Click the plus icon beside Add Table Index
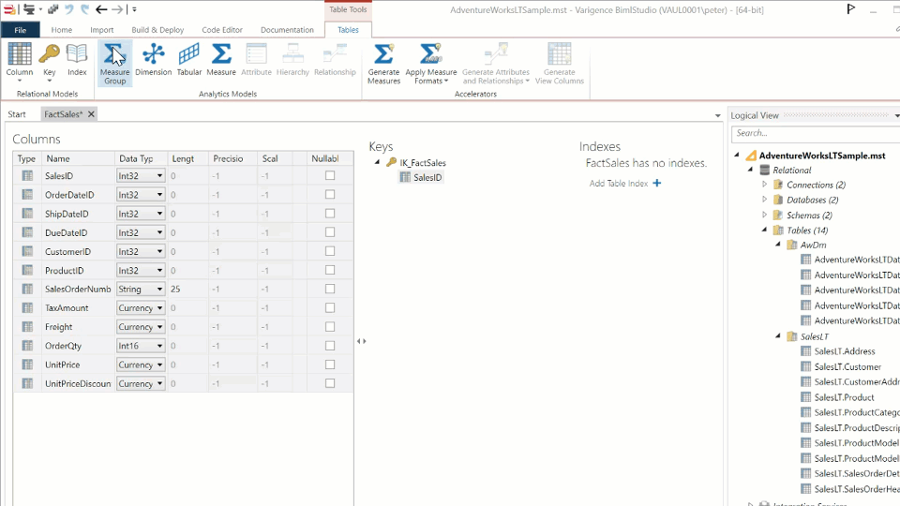Screen dimensions: 900x506 pyautogui.click(x=656, y=183)
